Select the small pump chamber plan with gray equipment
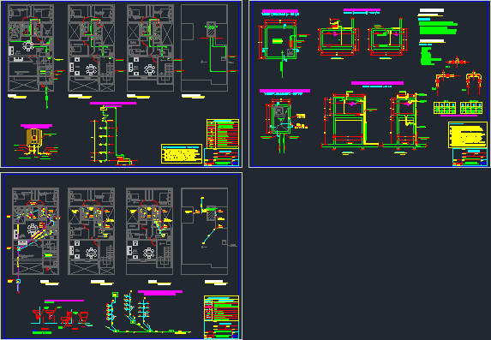Viewport: 491px width, 340px height. click(282, 121)
